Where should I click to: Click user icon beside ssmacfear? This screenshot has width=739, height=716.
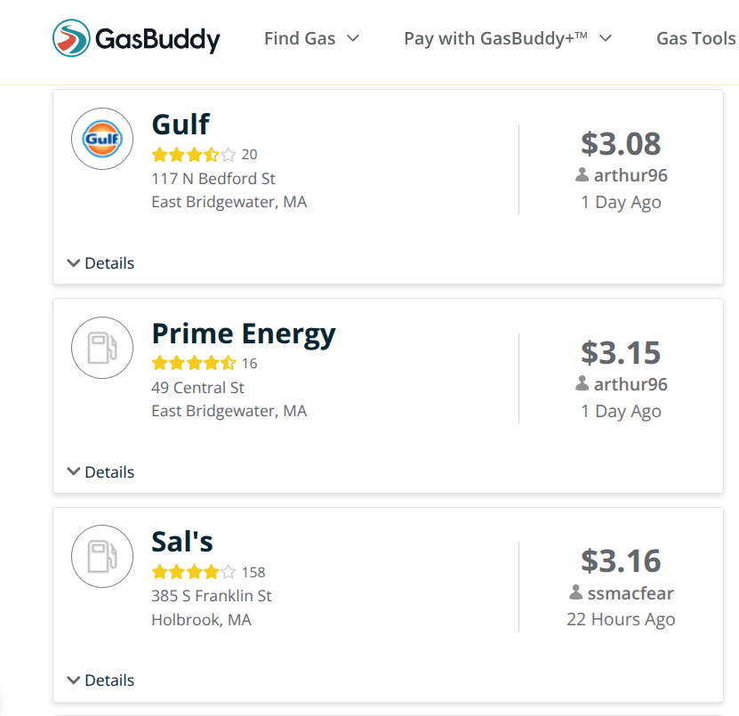pyautogui.click(x=576, y=592)
